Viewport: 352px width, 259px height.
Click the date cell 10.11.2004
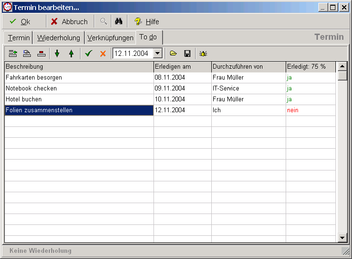[x=182, y=99]
